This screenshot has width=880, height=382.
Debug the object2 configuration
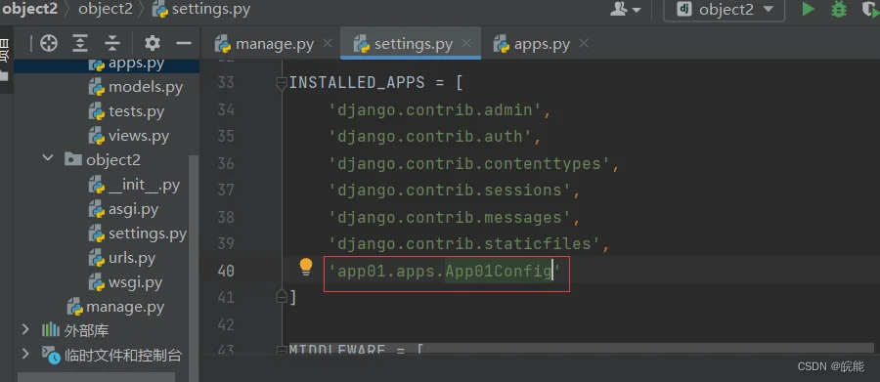pyautogui.click(x=839, y=10)
